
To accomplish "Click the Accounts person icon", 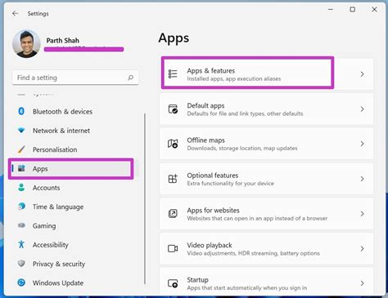I will [21, 188].
